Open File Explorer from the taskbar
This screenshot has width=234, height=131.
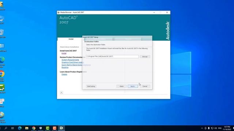pos(27,128)
